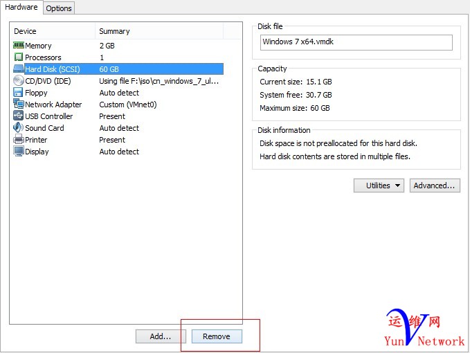Click the Memory device icon
Viewport: 470px width, 353px height.
pyautogui.click(x=18, y=45)
